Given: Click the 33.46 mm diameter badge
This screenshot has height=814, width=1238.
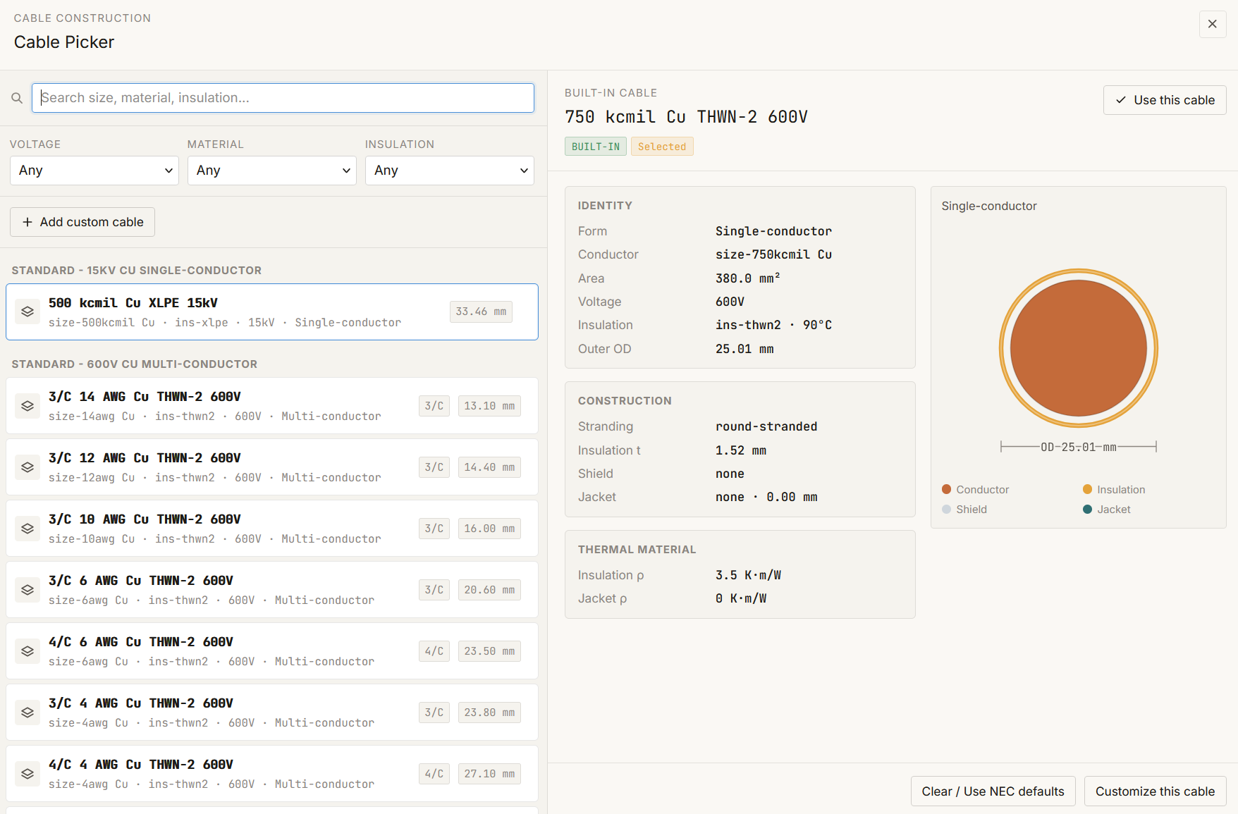Looking at the screenshot, I should 481,312.
